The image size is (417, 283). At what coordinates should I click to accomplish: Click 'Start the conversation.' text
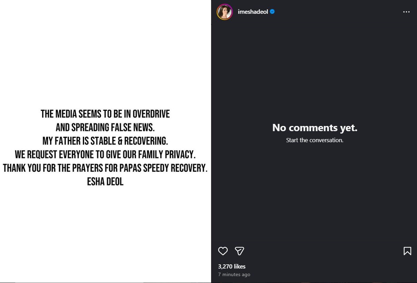pyautogui.click(x=315, y=140)
